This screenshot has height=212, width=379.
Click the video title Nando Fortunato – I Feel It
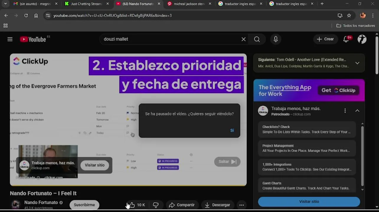[43, 193]
